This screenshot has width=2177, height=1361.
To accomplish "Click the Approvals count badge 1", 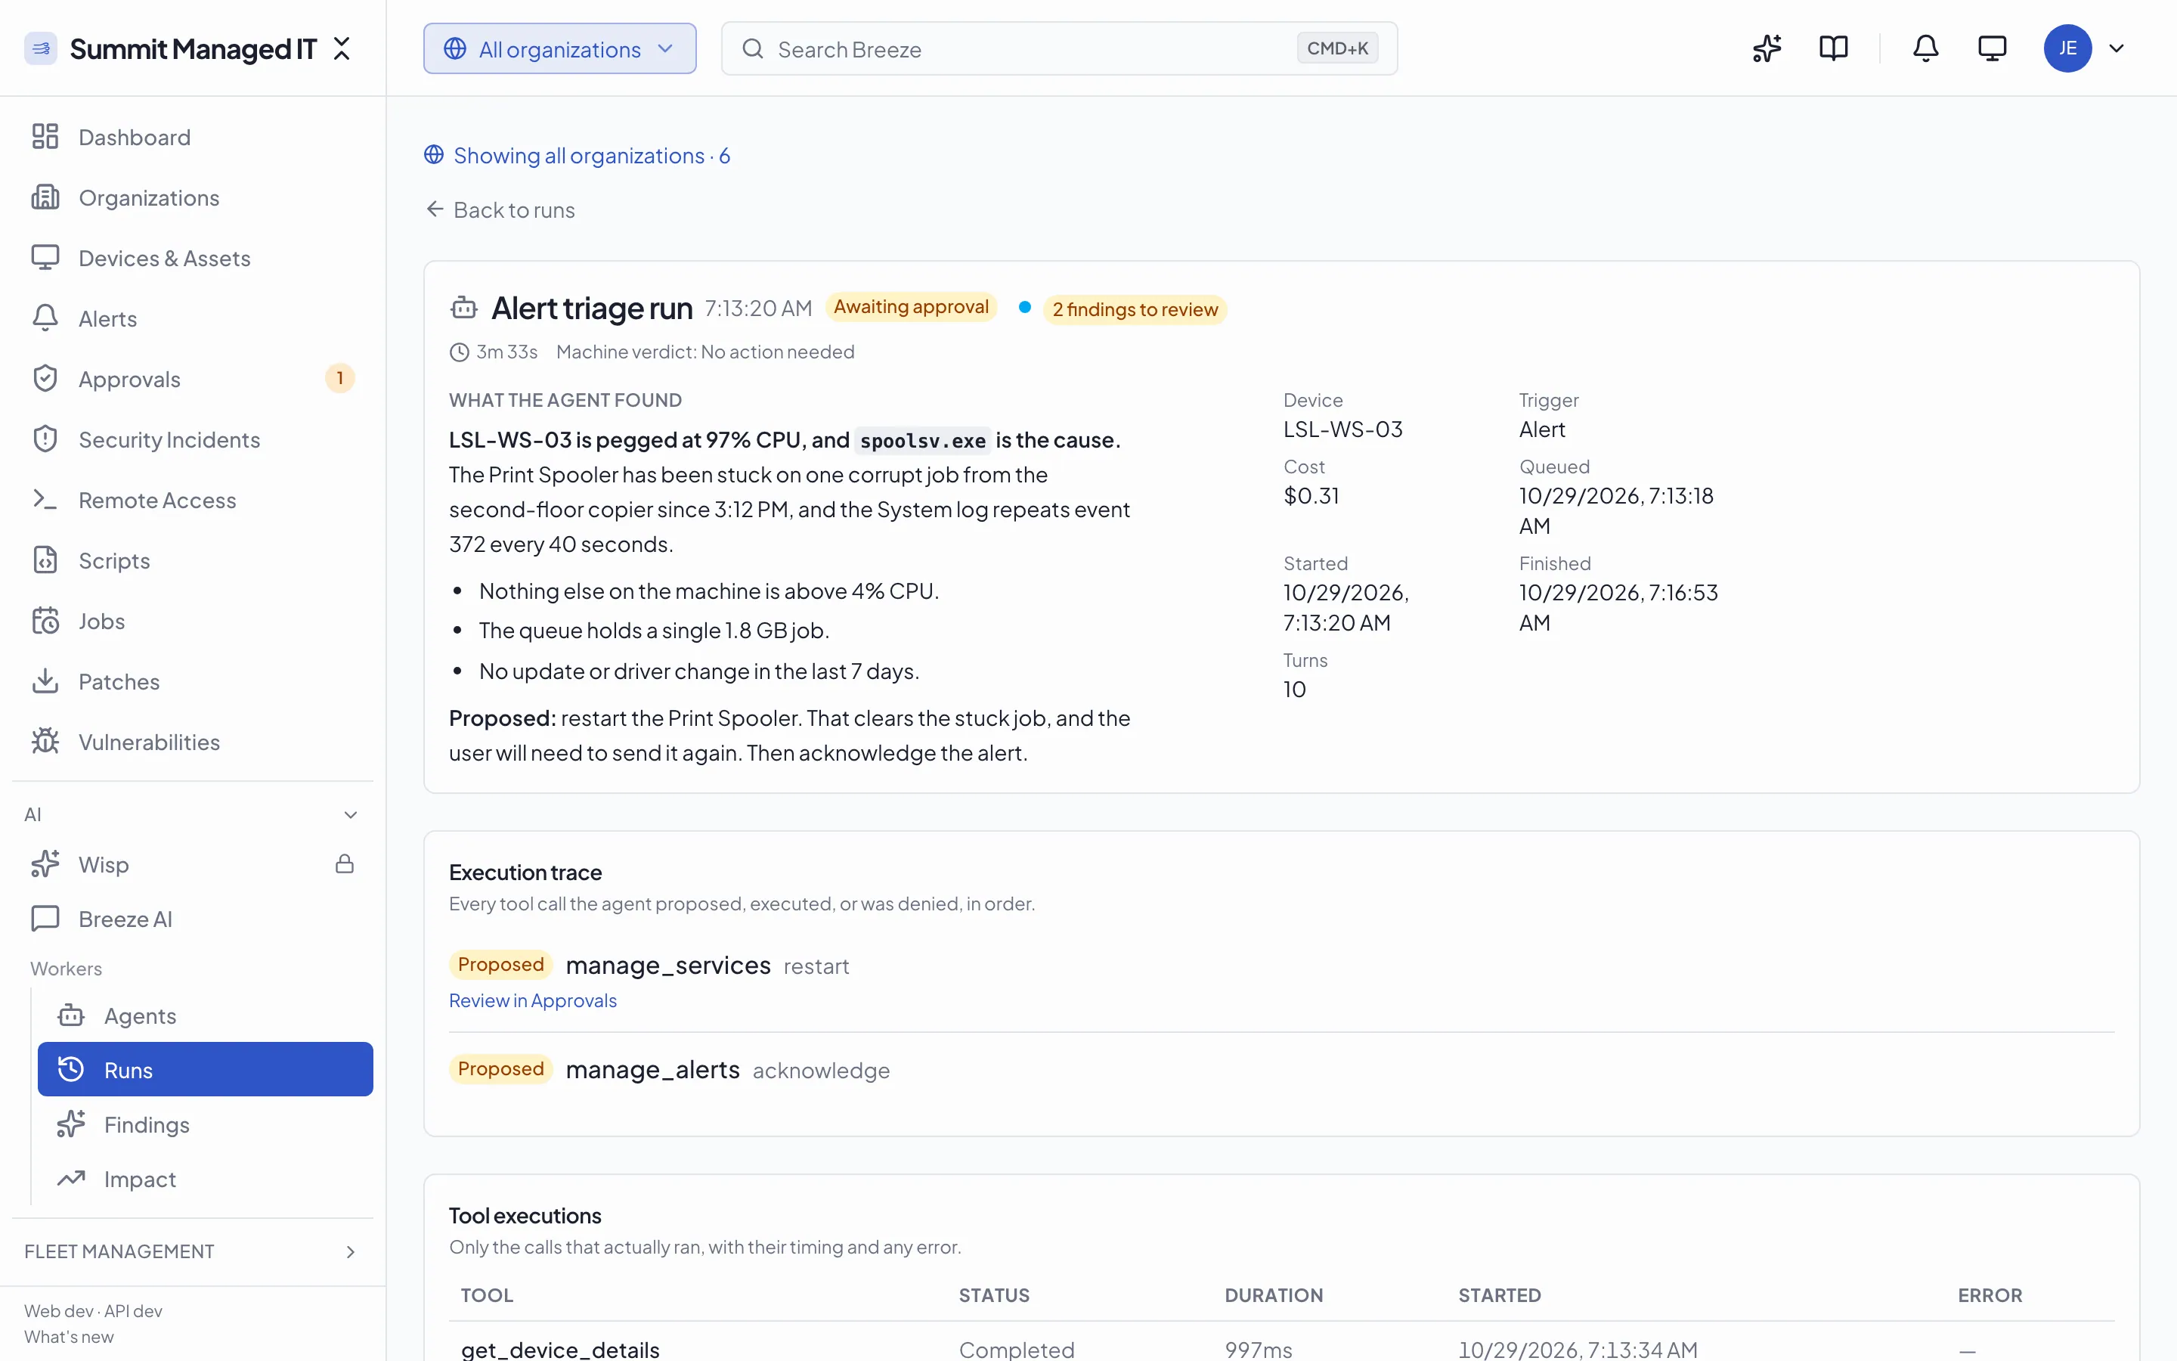I will coord(340,378).
